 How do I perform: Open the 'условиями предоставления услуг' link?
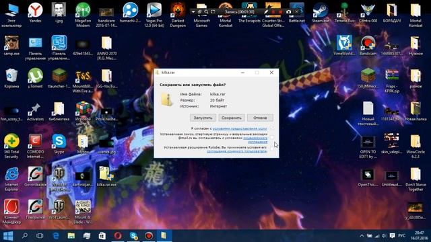[x=240, y=128]
